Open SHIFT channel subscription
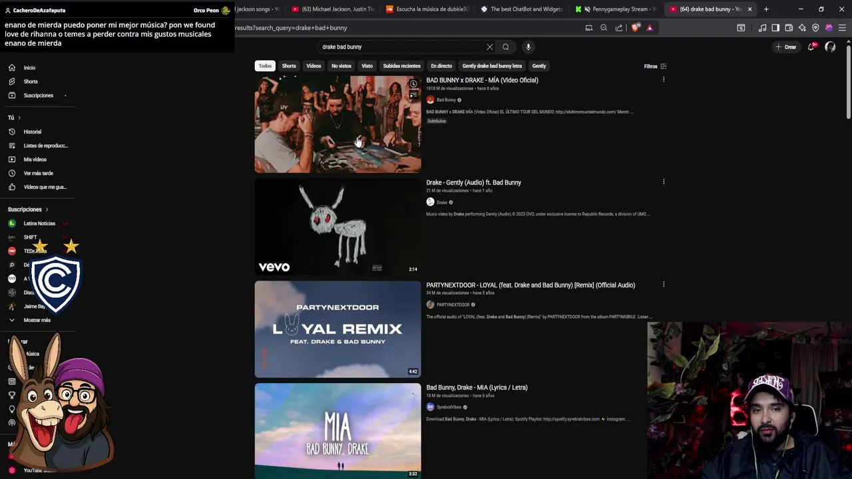 tap(30, 238)
